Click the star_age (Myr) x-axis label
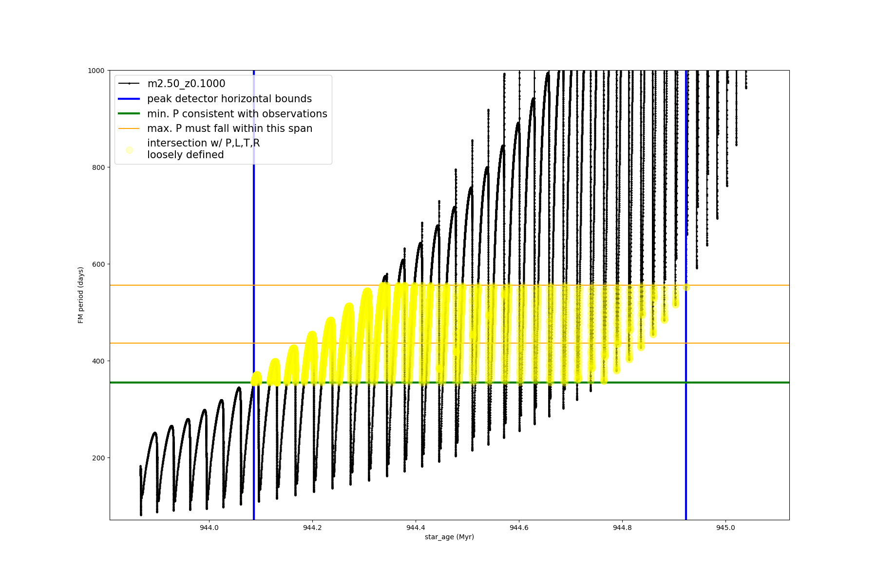 click(x=449, y=537)
